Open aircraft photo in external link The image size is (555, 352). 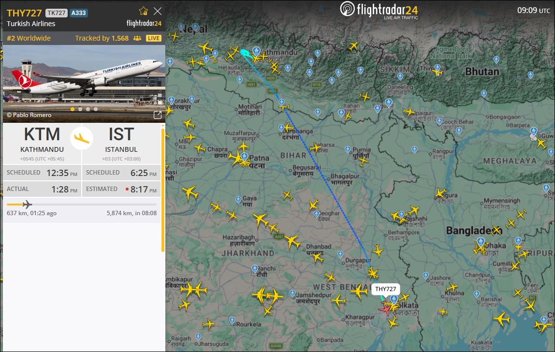click(x=158, y=115)
